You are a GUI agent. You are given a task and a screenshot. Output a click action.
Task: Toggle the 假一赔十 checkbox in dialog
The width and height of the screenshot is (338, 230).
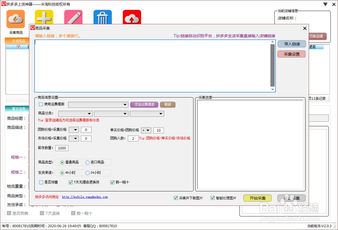112,182
